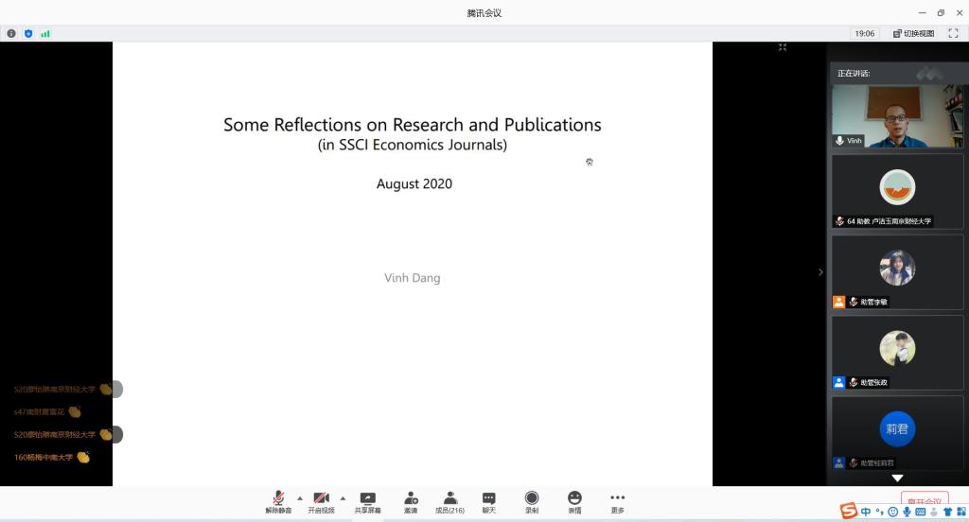Viewport: 969px width, 522px height.
Task: Switch view layout via 切换视图
Action: 913,33
